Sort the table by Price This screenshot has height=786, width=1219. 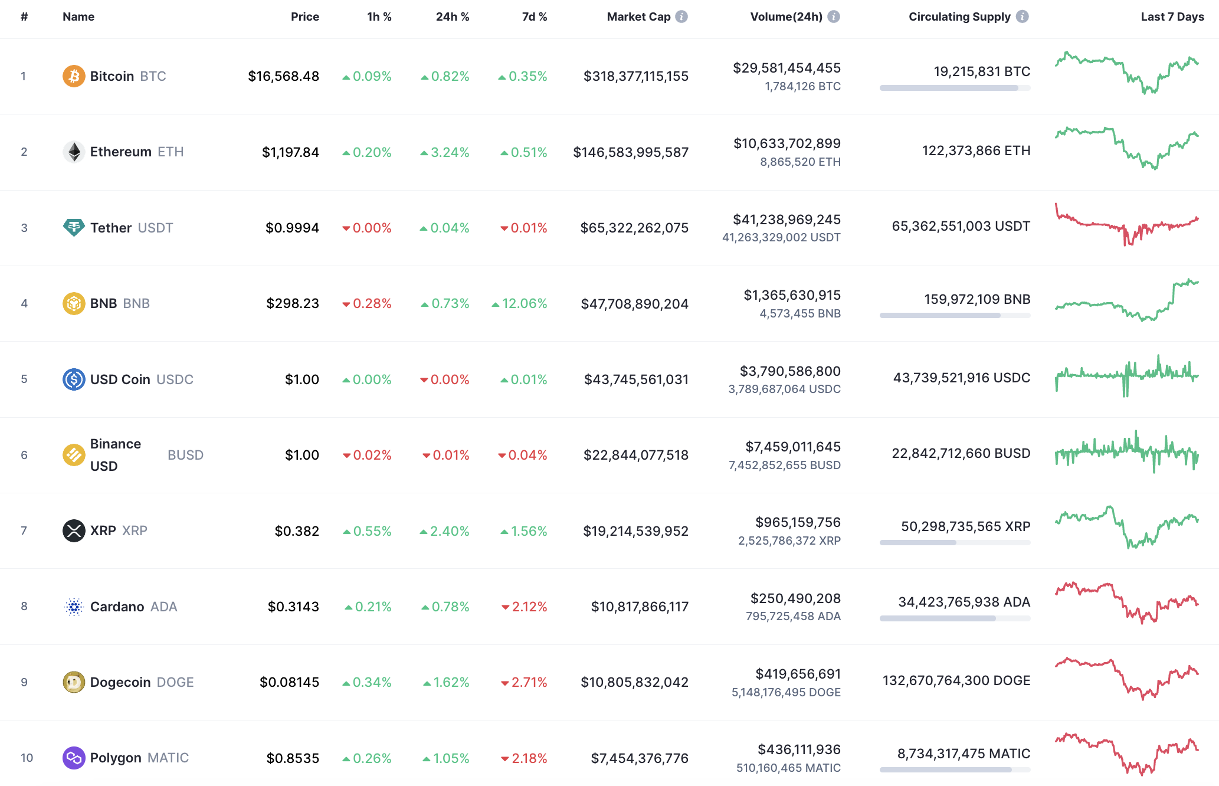[x=304, y=17]
